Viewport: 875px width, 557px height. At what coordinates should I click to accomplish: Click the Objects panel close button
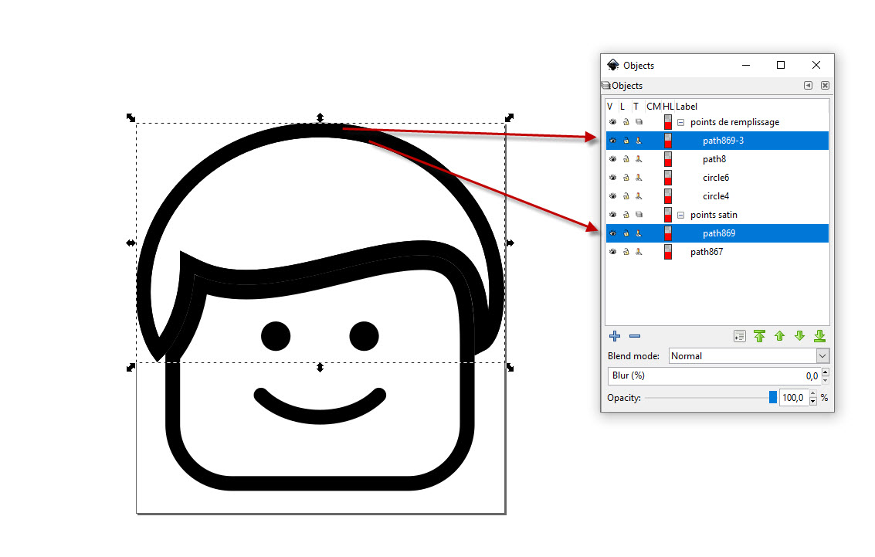coord(825,86)
